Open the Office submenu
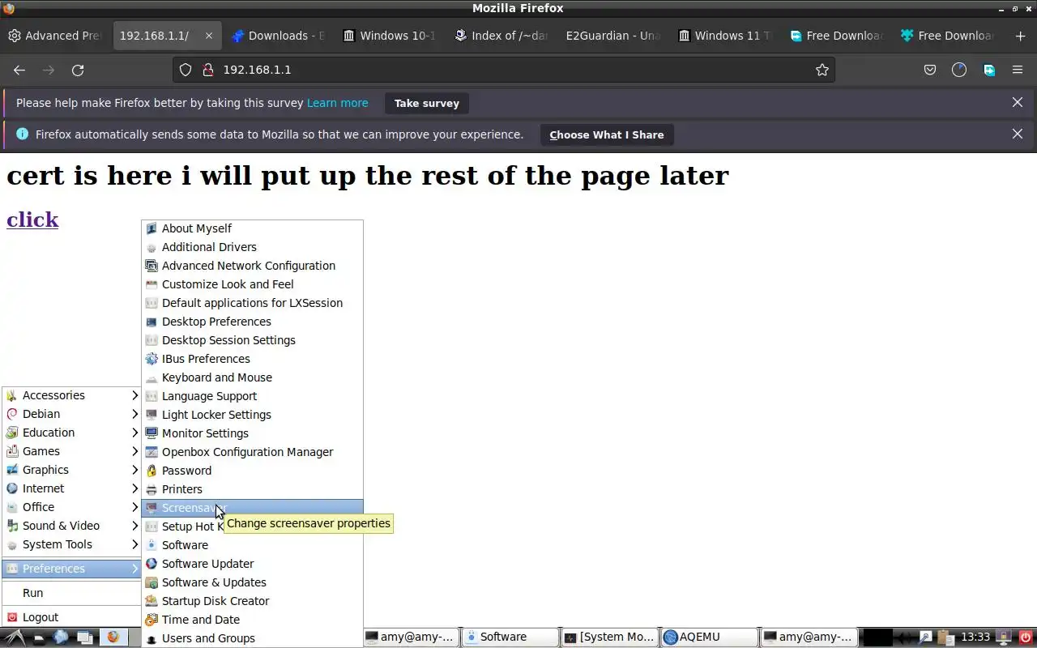This screenshot has height=648, width=1037. (x=72, y=507)
